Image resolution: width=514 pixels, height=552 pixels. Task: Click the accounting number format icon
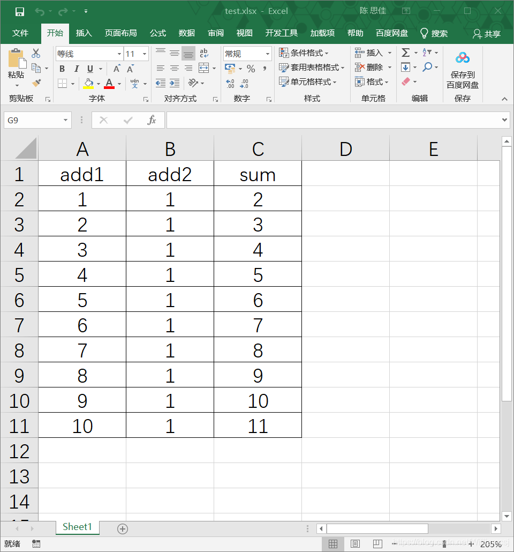[x=230, y=69]
